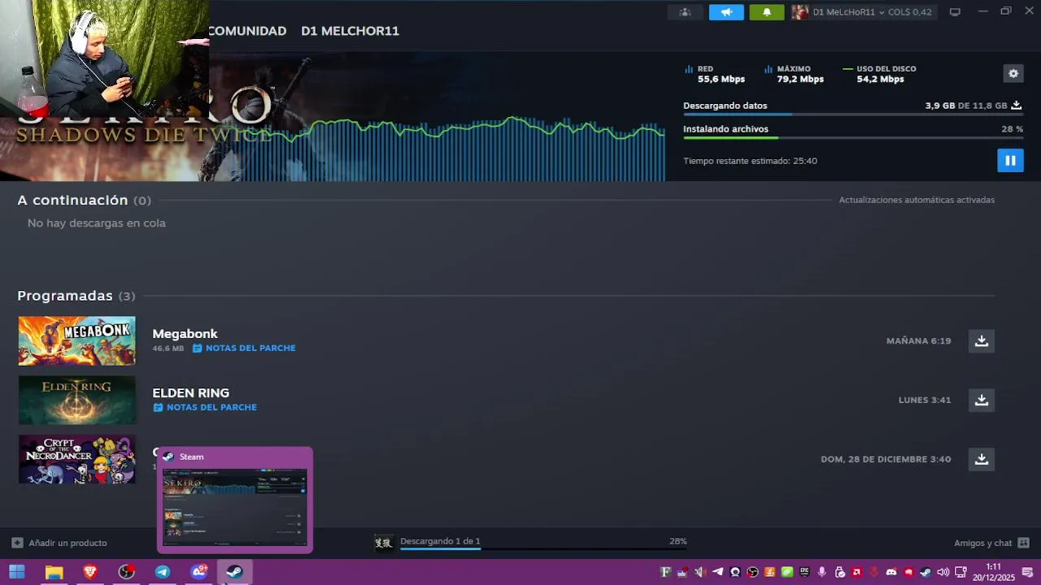Click ELDEN RING game thumbnail

[77, 400]
